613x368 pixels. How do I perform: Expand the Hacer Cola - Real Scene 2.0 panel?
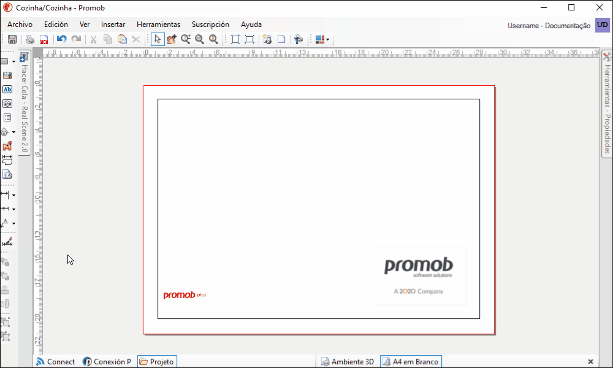[x=25, y=103]
